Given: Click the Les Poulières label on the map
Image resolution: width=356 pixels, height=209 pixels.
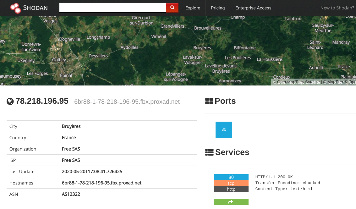Looking at the screenshot, I should 238,58.
